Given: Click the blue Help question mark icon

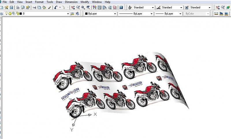Looking at the screenshot, I should (121, 7).
